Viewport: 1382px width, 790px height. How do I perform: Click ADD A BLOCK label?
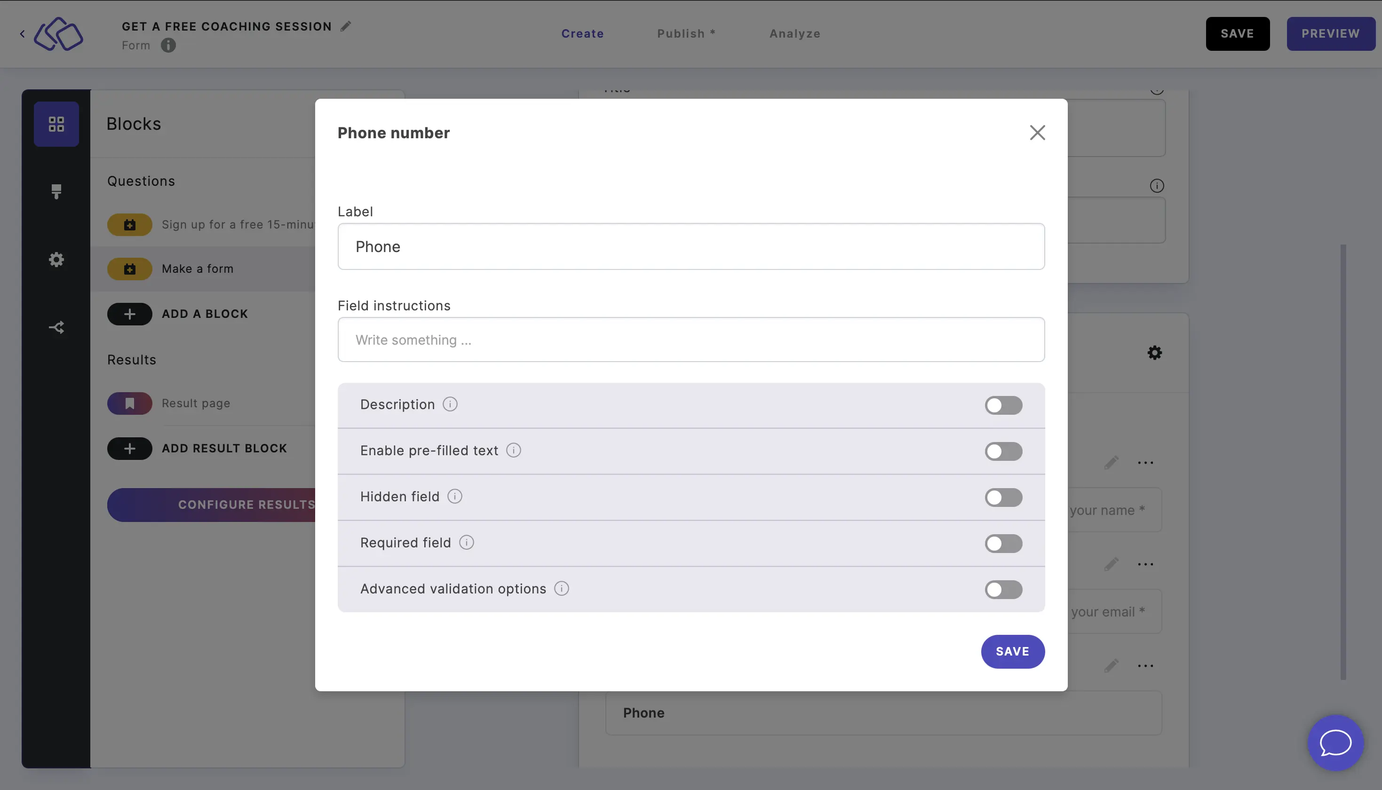tap(205, 314)
